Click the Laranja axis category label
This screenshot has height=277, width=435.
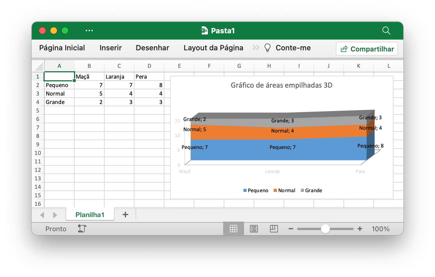[x=272, y=171]
